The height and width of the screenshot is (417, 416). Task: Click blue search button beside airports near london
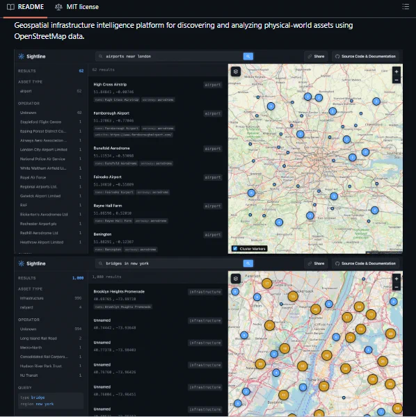point(248,56)
